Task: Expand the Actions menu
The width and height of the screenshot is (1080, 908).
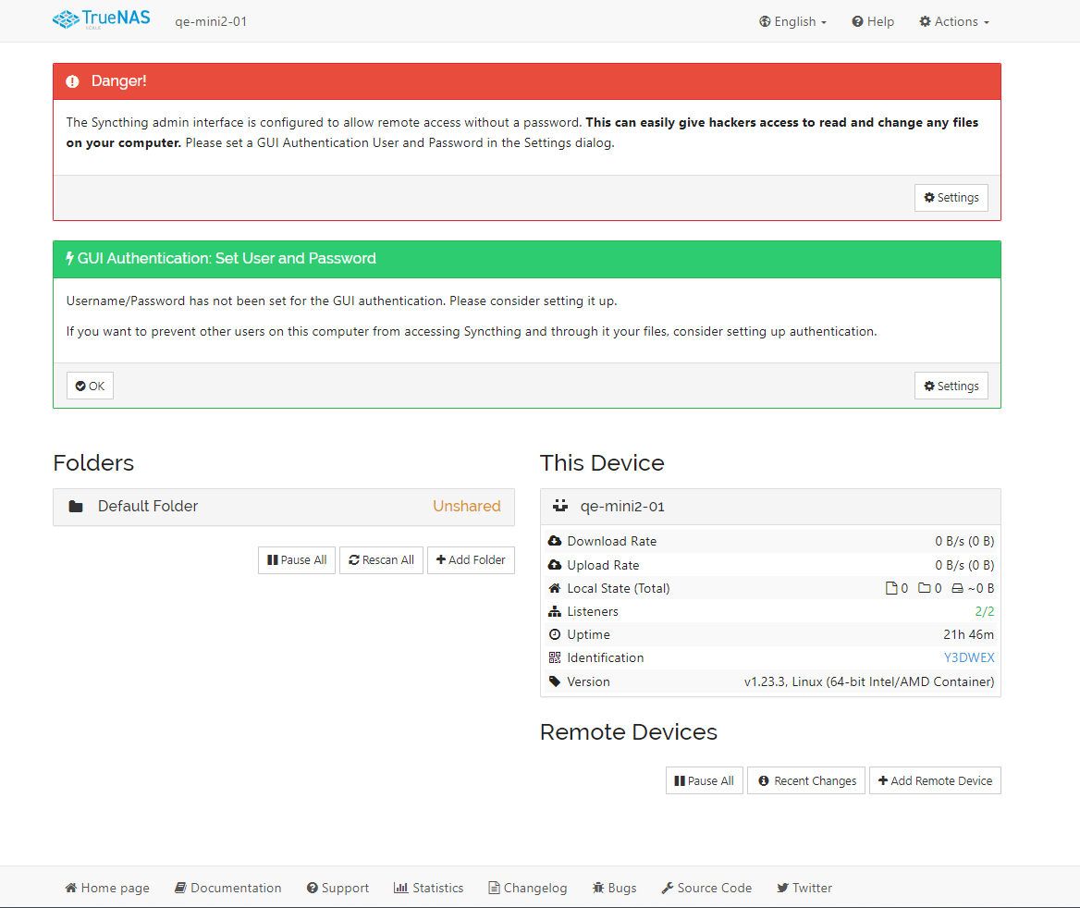Action: [954, 21]
